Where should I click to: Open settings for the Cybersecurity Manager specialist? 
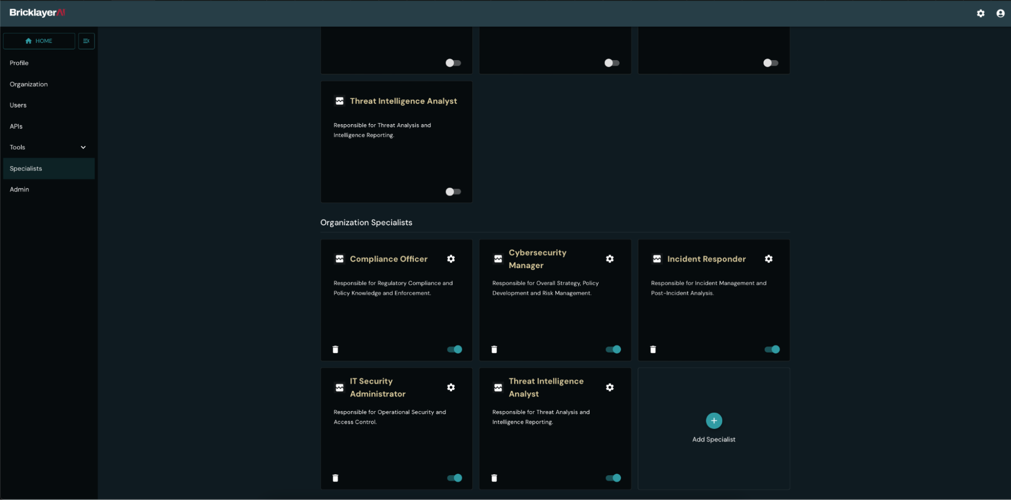pyautogui.click(x=610, y=259)
